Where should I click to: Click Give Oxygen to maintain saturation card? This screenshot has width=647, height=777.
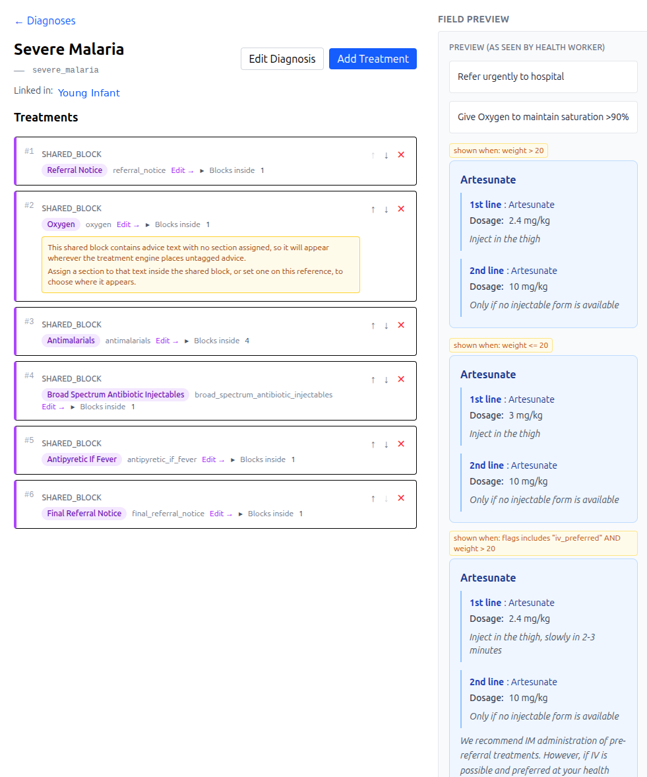543,118
